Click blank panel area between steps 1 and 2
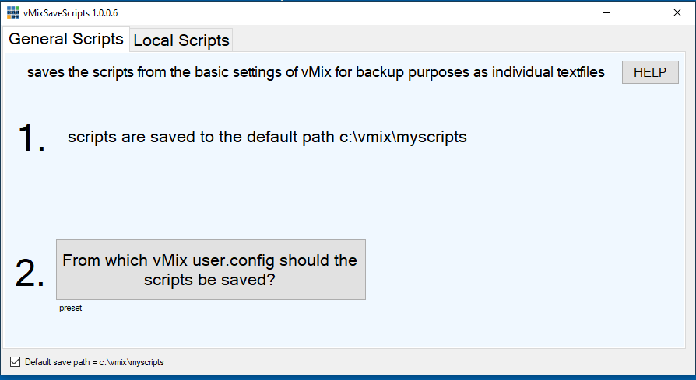The height and width of the screenshot is (380, 696). coord(350,194)
